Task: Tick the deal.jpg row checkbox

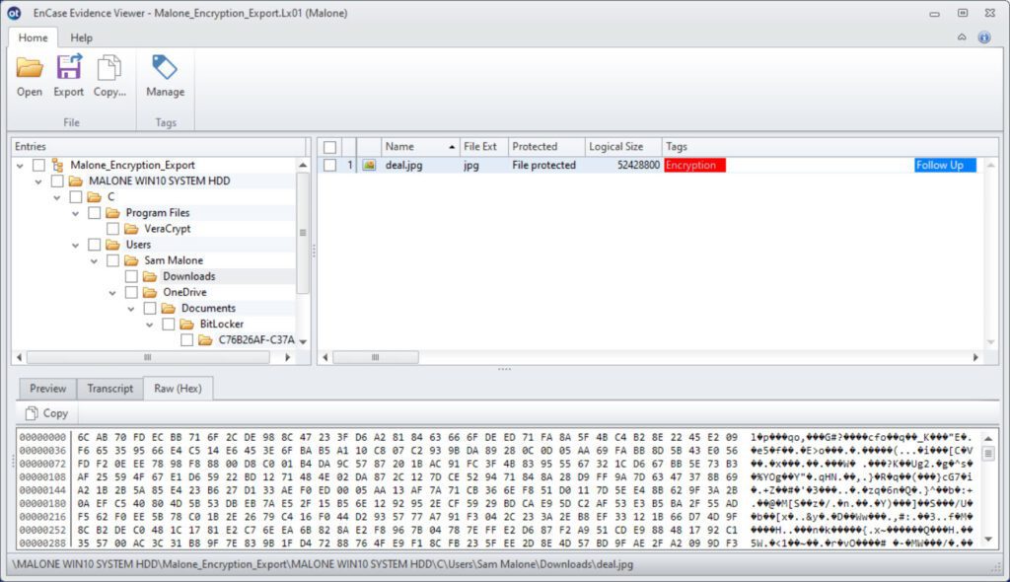Action: coord(329,165)
